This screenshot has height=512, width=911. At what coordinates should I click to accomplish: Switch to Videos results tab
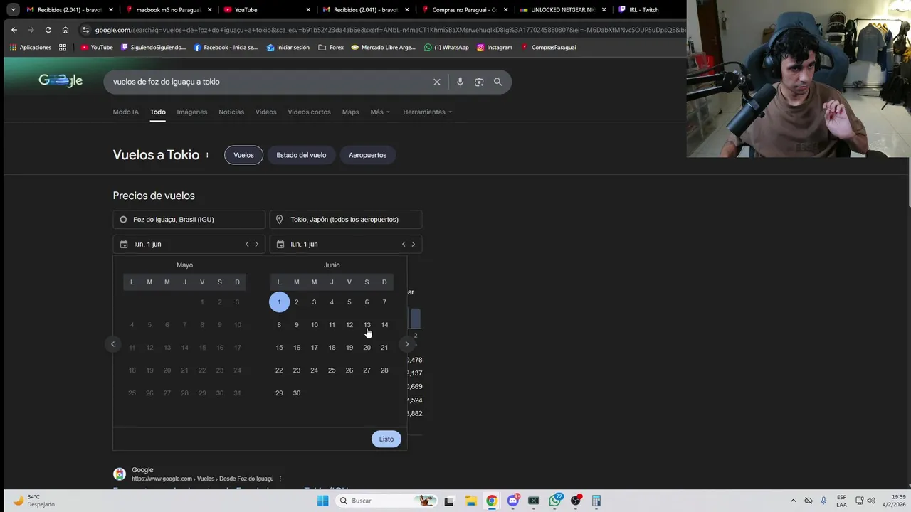tap(265, 112)
